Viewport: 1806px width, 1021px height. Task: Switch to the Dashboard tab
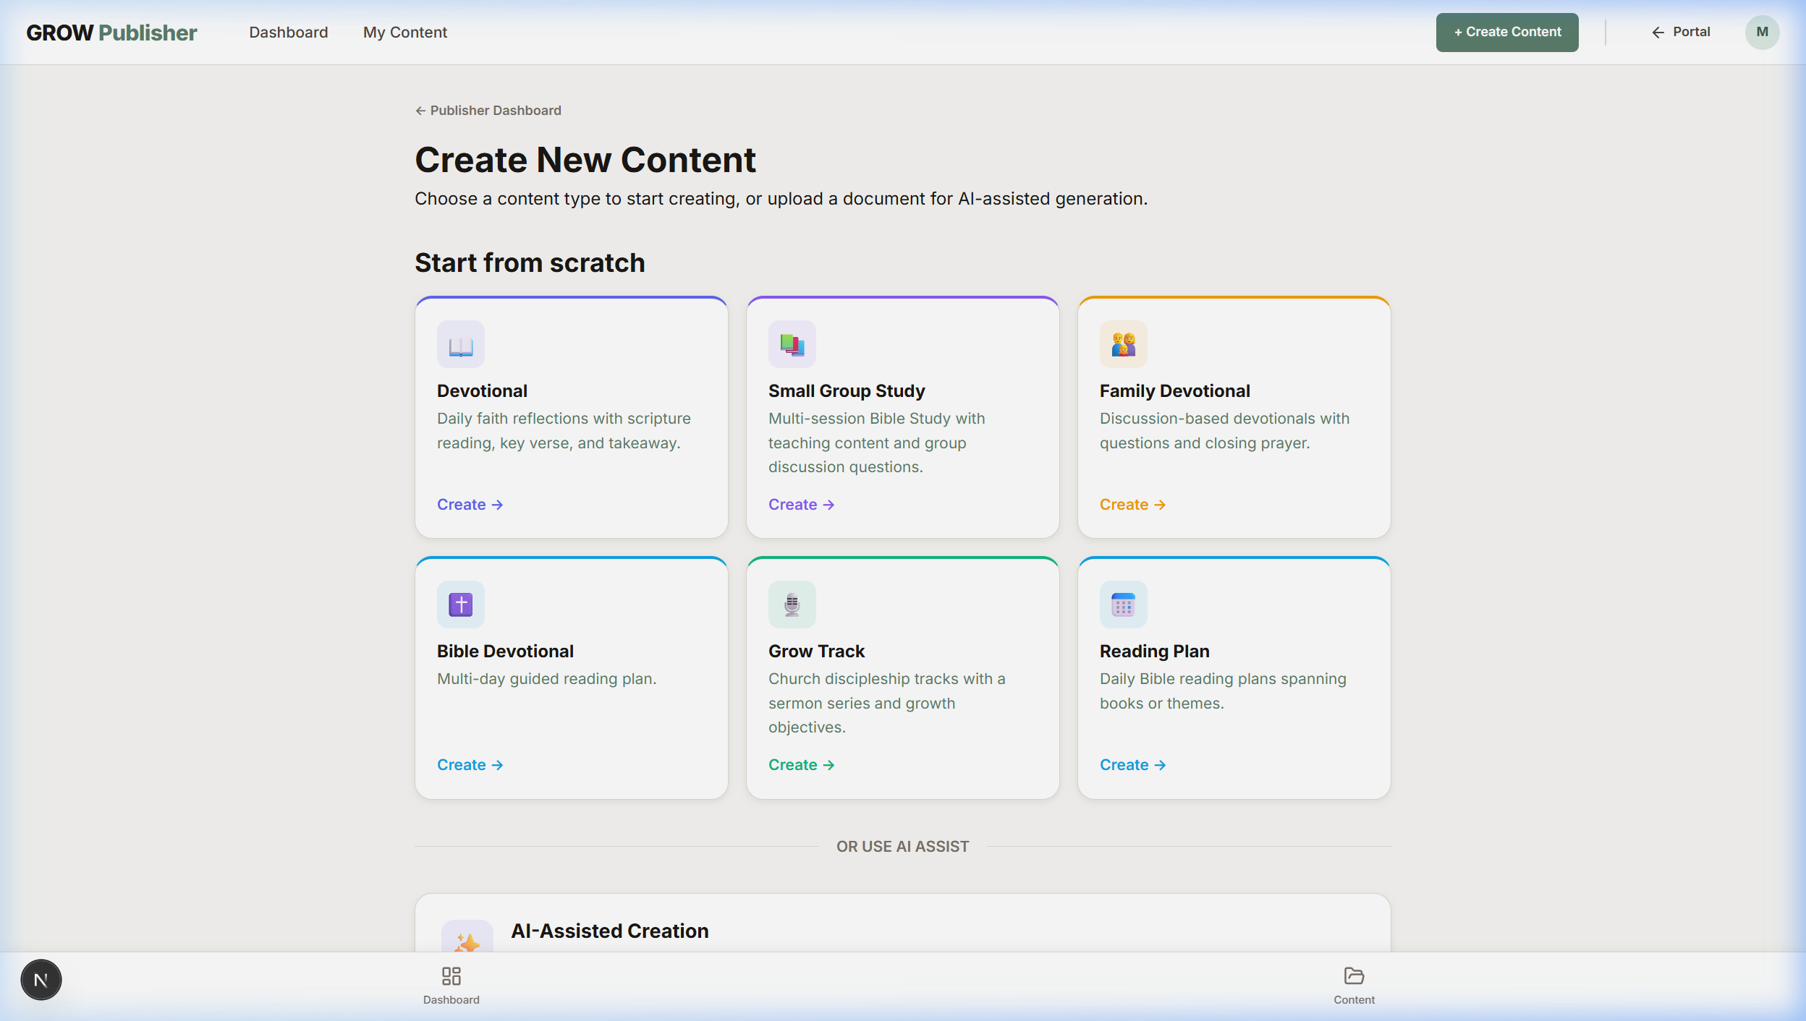pos(288,32)
